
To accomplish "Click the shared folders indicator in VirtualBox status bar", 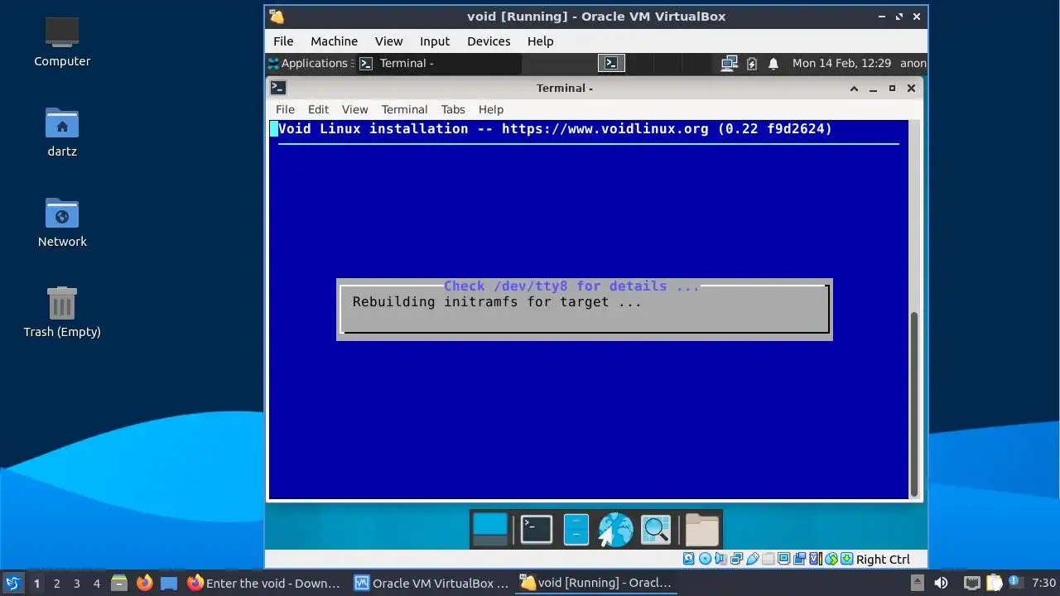I will 768,559.
